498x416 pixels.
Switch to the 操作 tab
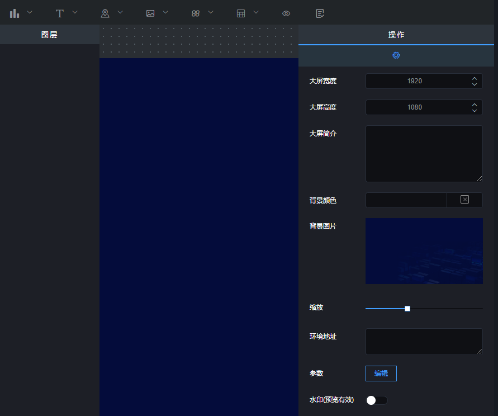[x=396, y=35]
